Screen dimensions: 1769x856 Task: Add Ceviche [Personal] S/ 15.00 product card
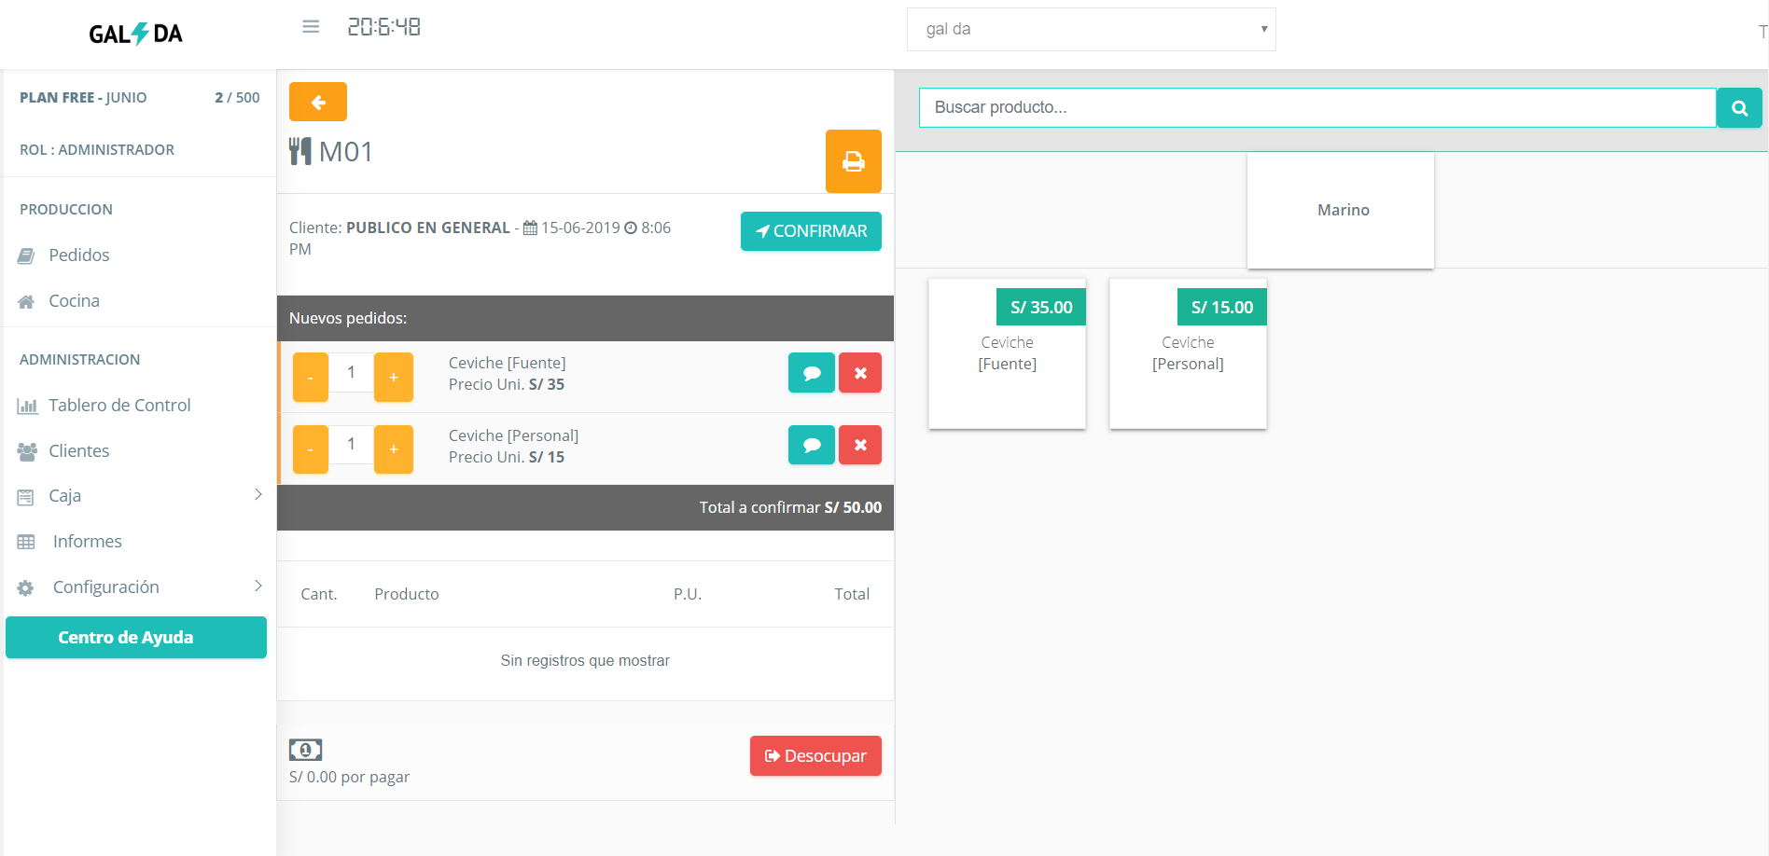1188,354
